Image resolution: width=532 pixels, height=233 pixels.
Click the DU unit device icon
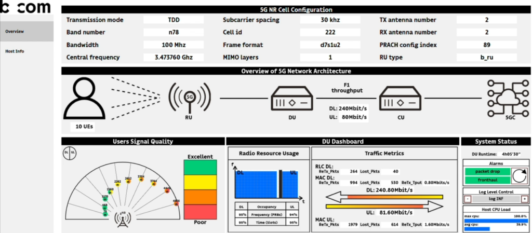pyautogui.click(x=291, y=98)
